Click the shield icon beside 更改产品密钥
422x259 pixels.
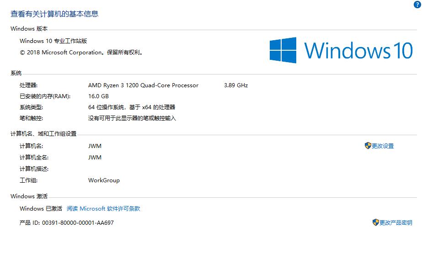[x=375, y=222]
